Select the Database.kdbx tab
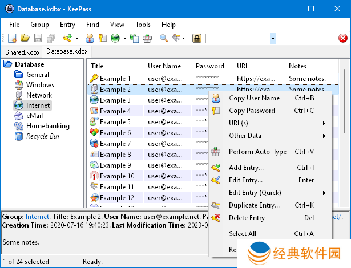 tap(67, 51)
